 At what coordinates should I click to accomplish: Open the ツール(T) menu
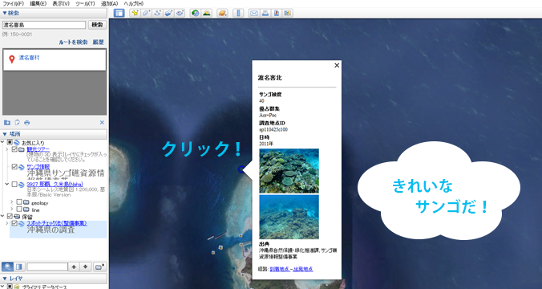click(85, 3)
